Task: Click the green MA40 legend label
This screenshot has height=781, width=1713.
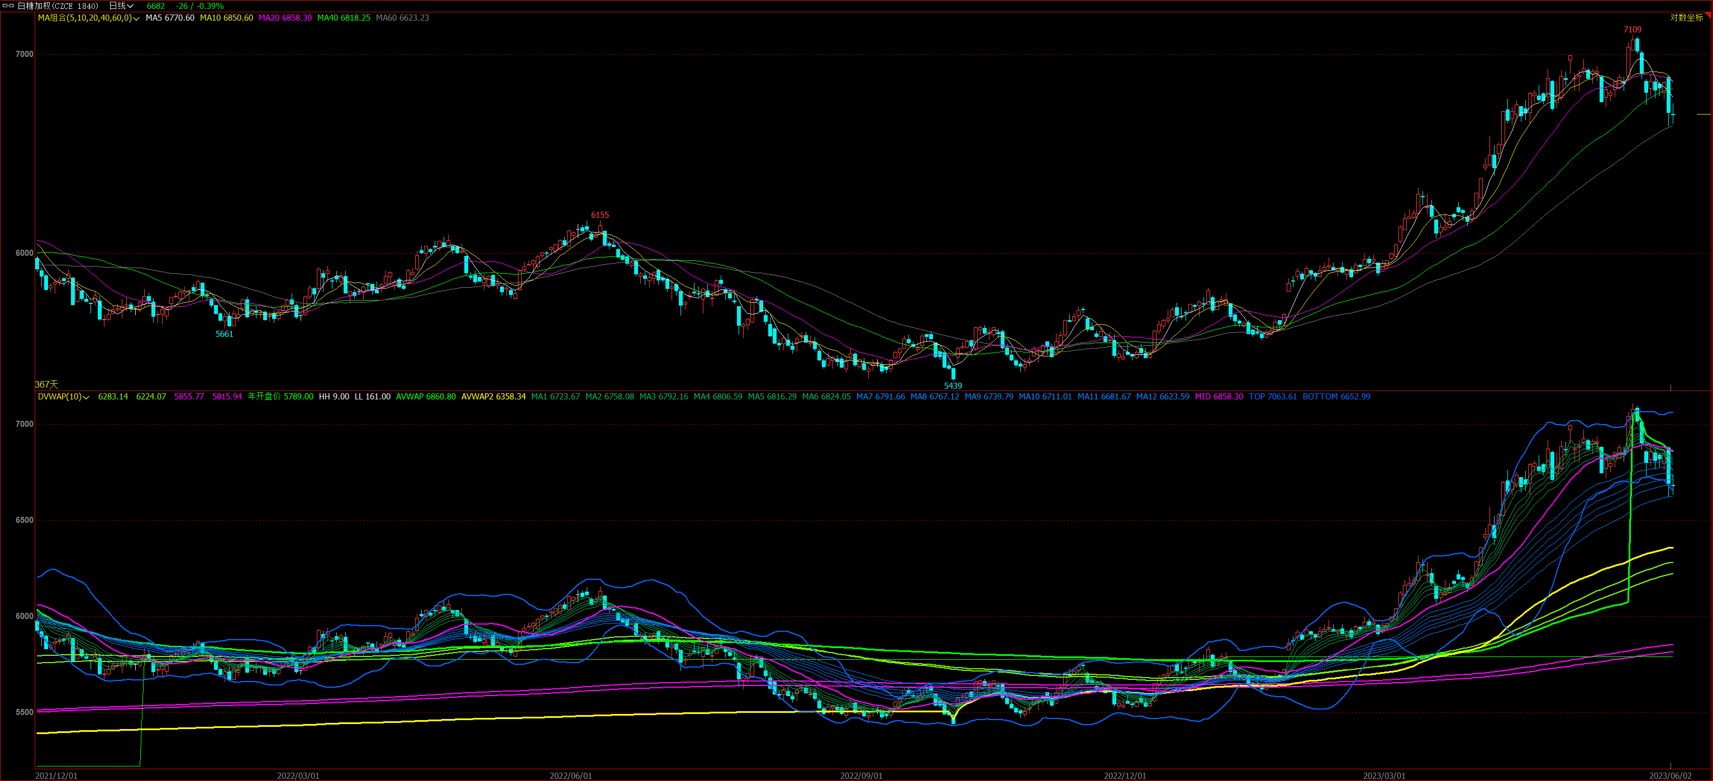Action: 343,18
